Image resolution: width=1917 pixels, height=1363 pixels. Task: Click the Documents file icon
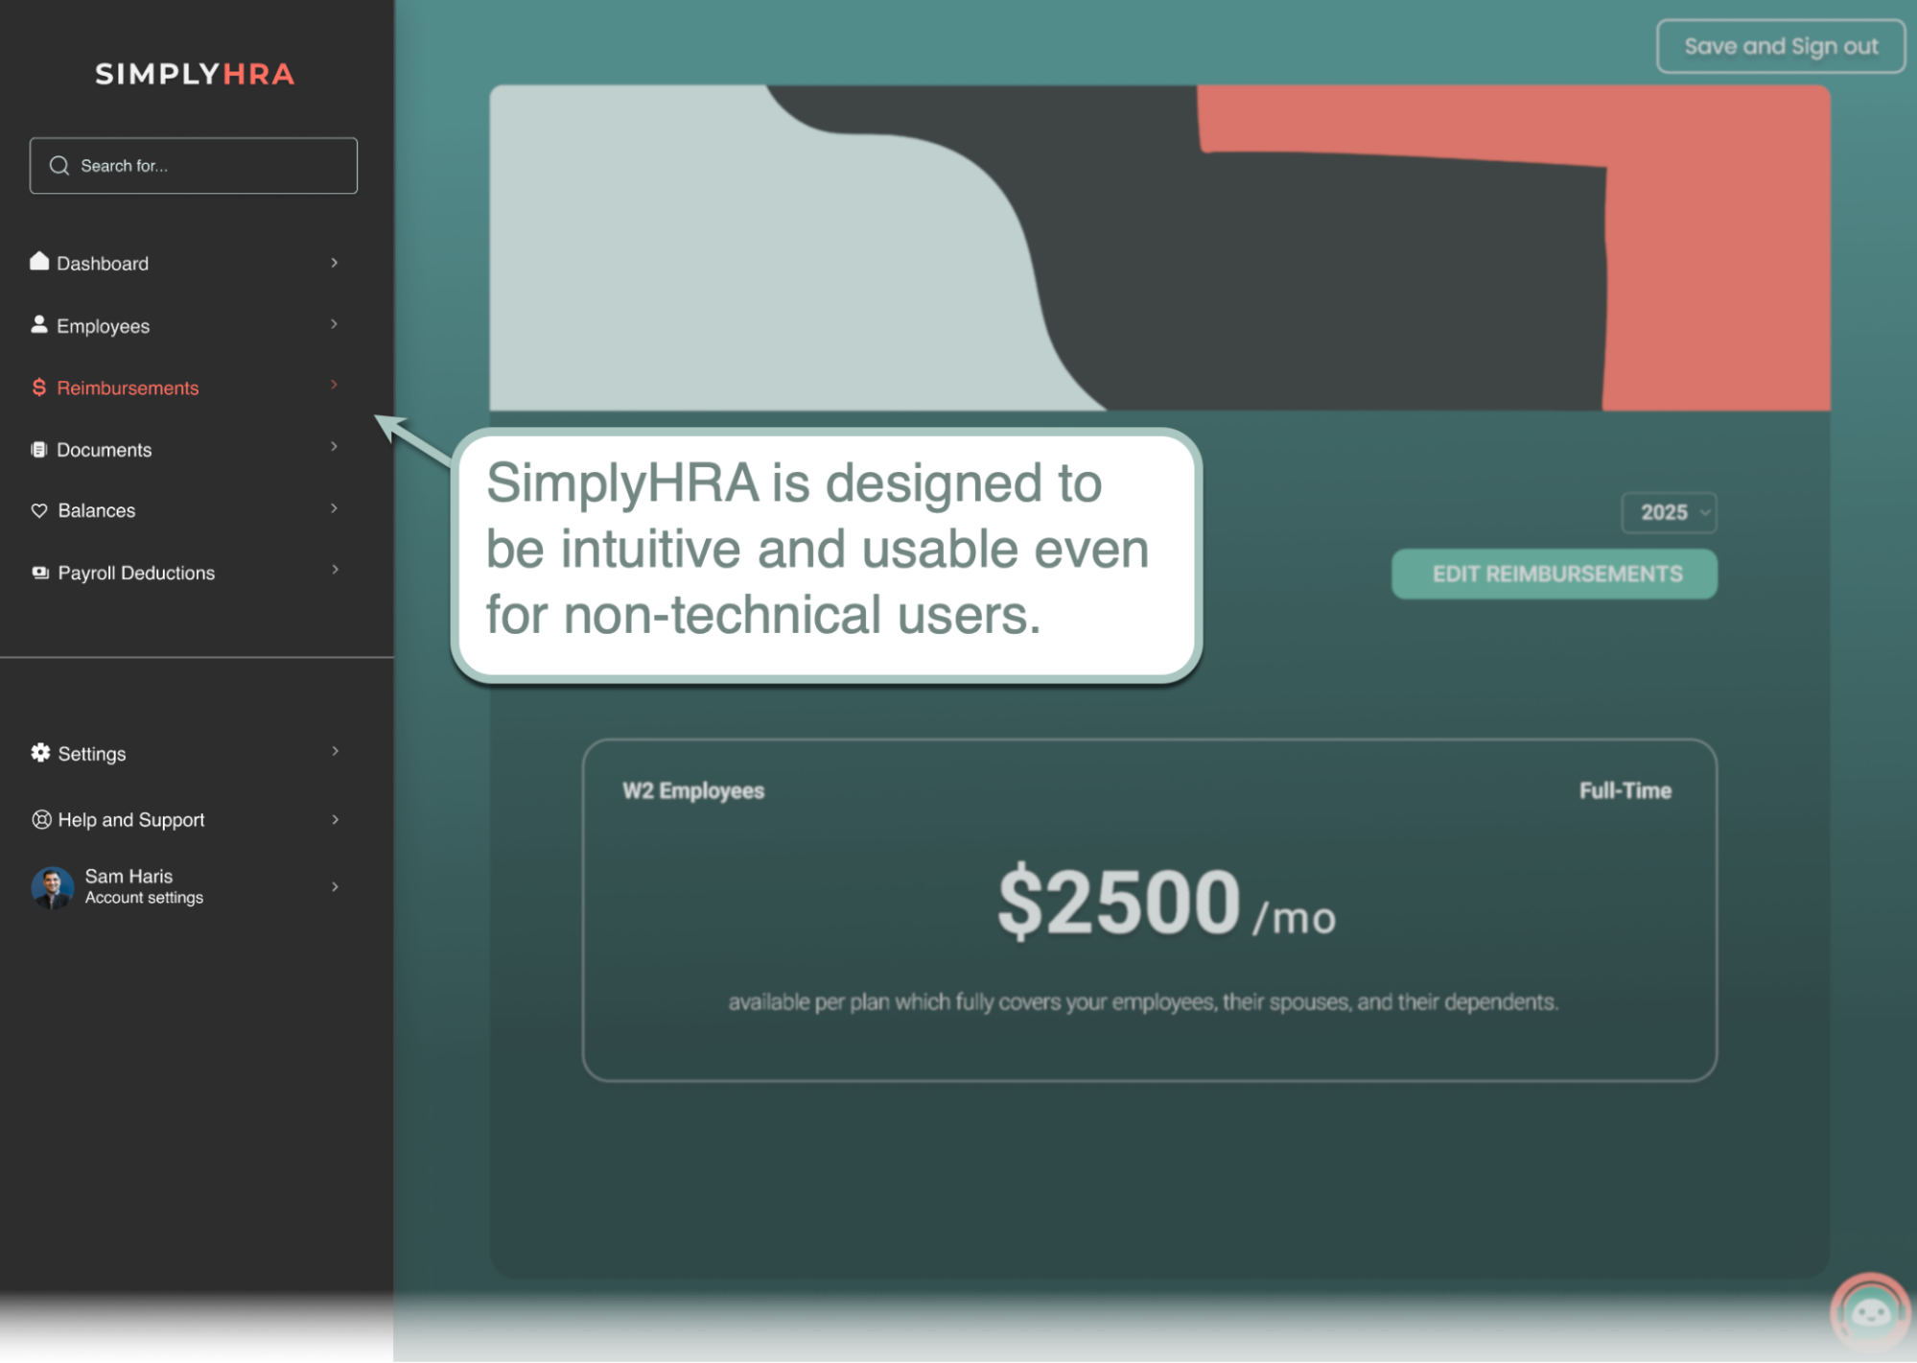click(x=39, y=449)
